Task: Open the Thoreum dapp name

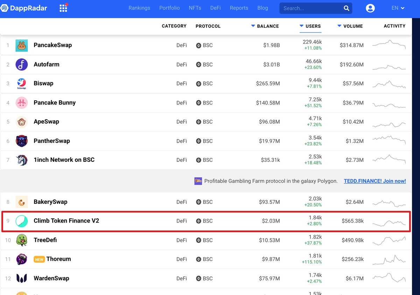Action: [x=59, y=259]
